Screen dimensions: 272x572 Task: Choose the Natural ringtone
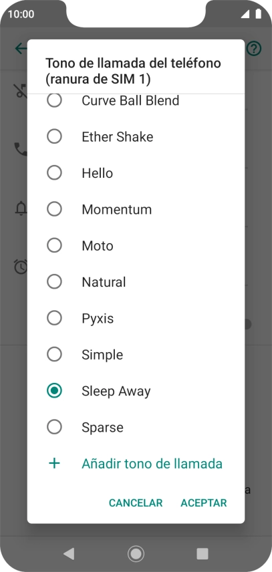coord(54,282)
